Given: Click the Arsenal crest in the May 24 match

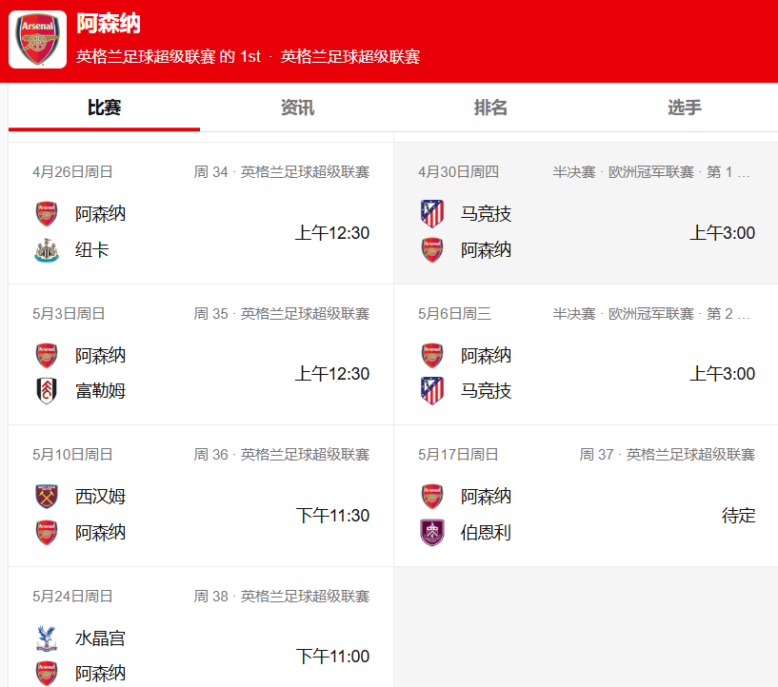Looking at the screenshot, I should click(x=46, y=673).
